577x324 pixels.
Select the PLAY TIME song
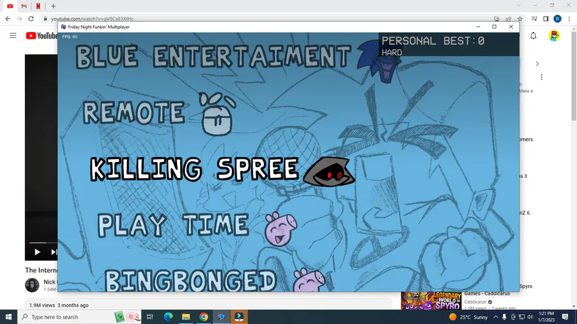click(x=173, y=225)
